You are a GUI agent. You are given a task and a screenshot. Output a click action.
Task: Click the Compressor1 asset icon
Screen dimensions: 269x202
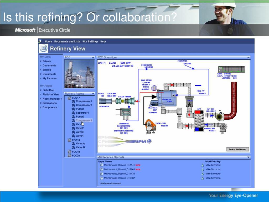coord(73,101)
